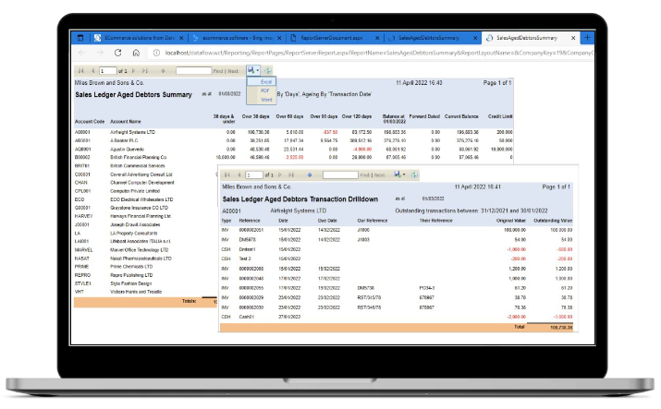Image resolution: width=661 pixels, height=409 pixels.
Task: Open a new browser tab
Action: 587,38
